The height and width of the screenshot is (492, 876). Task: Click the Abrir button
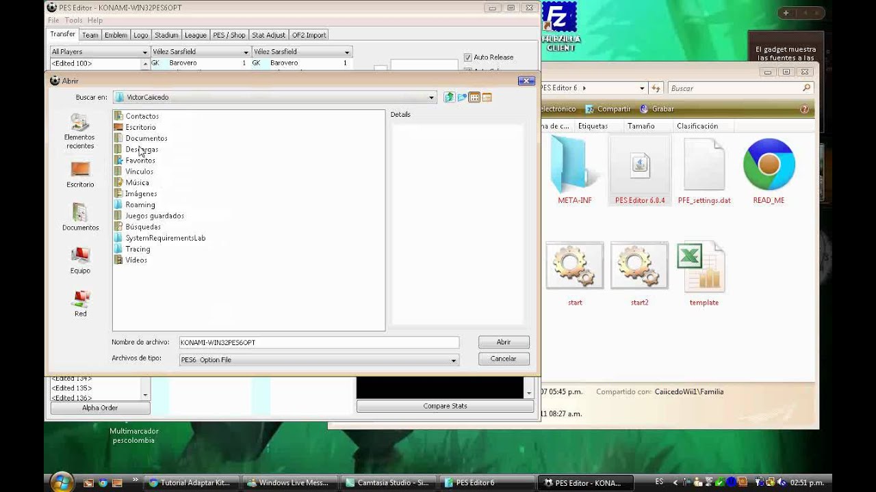[504, 342]
